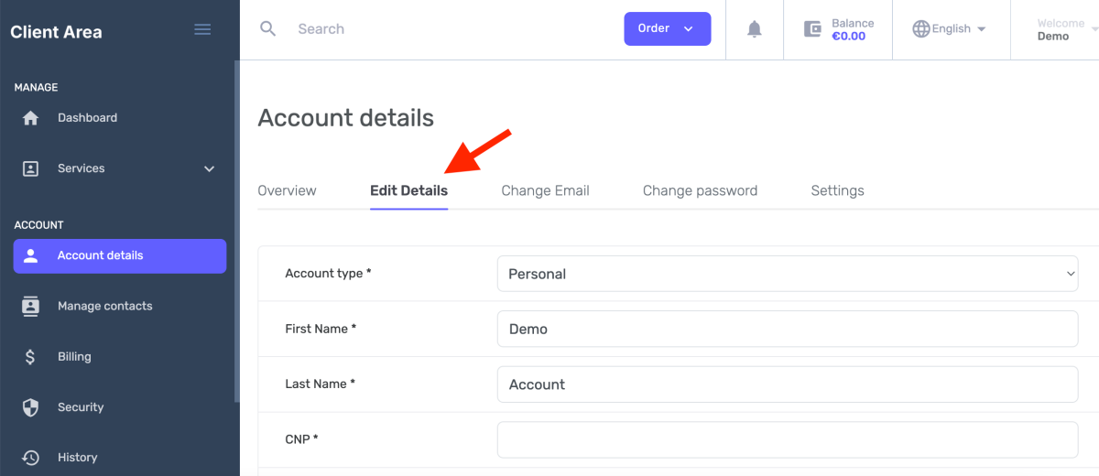Click the globe language icon
This screenshot has height=476, width=1099.
(921, 29)
